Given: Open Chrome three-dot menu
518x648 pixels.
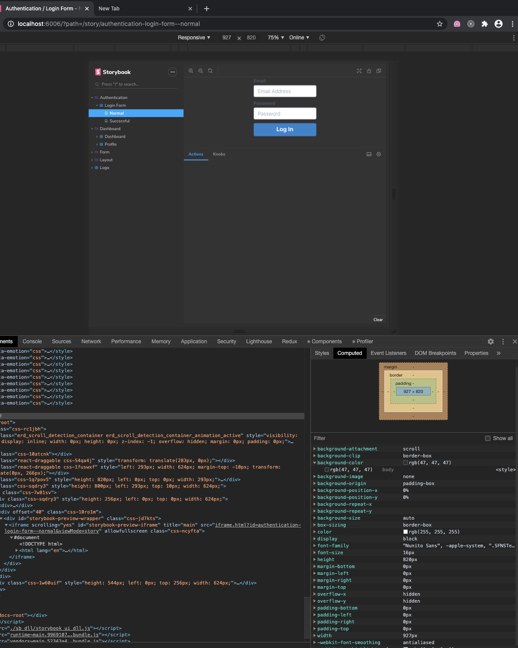Looking at the screenshot, I should [512, 24].
